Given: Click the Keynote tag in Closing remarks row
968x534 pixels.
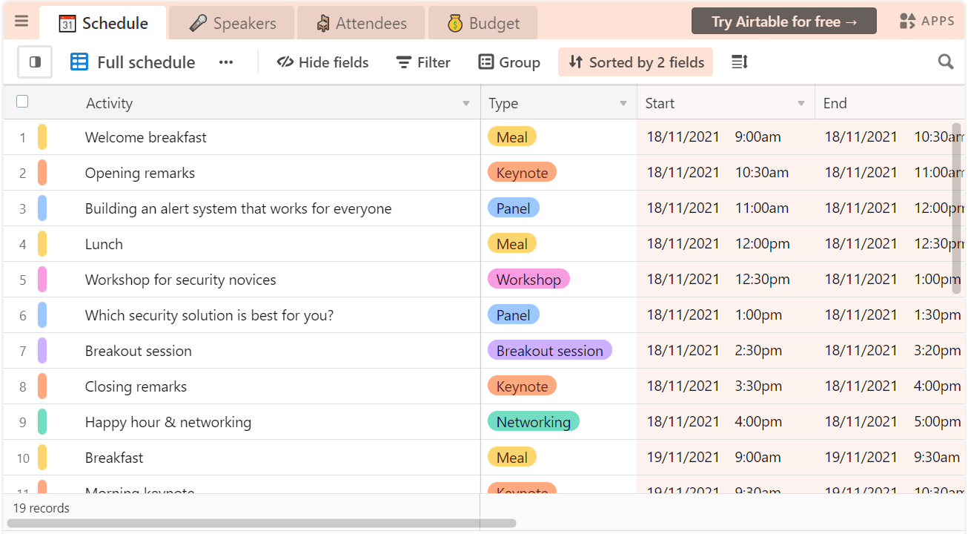Looking at the screenshot, I should pos(522,386).
